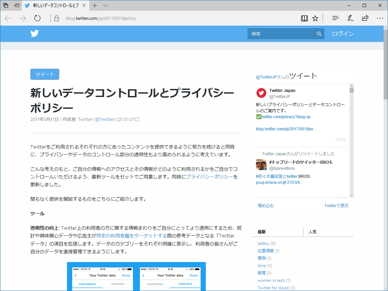Reload the page with the refresh icon

(37, 18)
